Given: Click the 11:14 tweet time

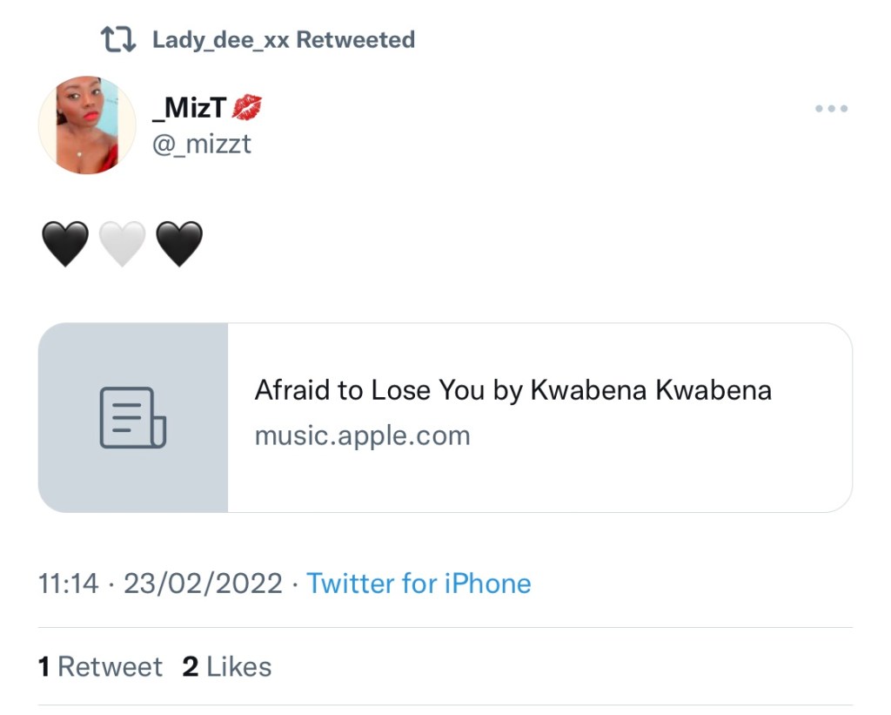Looking at the screenshot, I should click(69, 583).
